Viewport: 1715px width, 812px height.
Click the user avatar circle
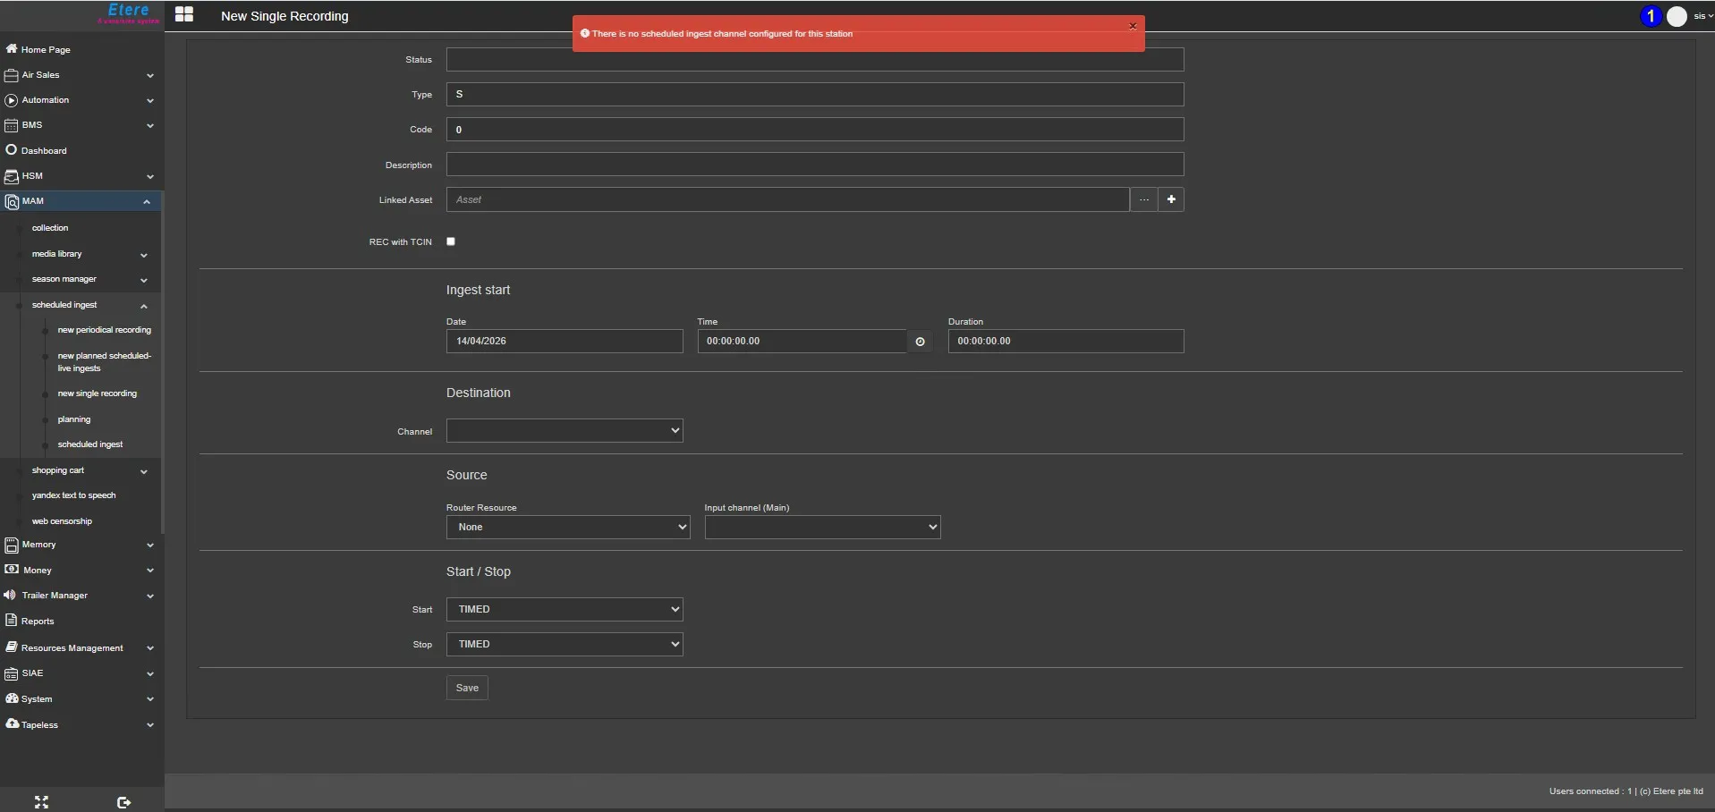(x=1677, y=16)
